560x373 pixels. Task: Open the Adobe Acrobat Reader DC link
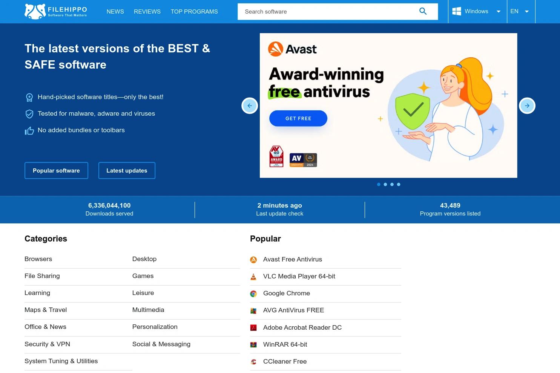coord(302,328)
